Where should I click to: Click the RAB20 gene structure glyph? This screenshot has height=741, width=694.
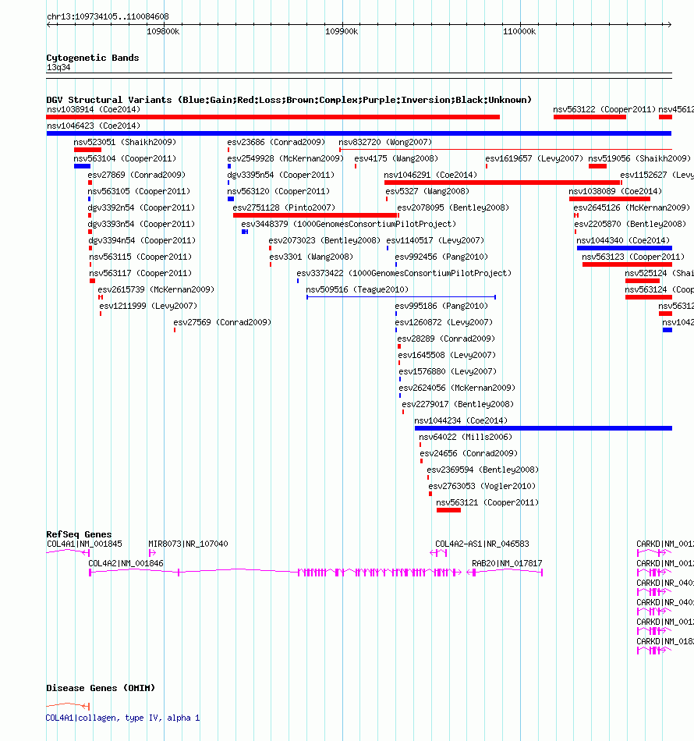pyautogui.click(x=505, y=573)
